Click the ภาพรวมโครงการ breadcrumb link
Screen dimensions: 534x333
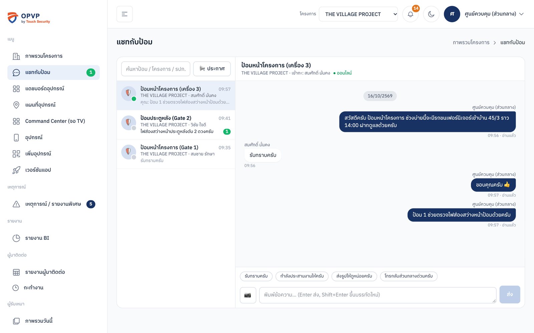tap(471, 42)
